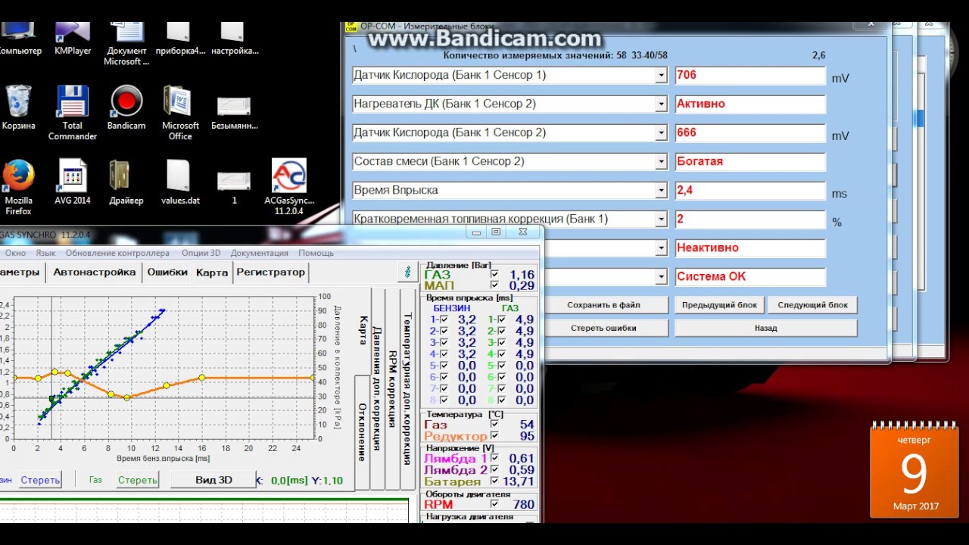The height and width of the screenshot is (545, 969).
Task: Expand the dropdown beside the Система ОК value
Action: [661, 277]
